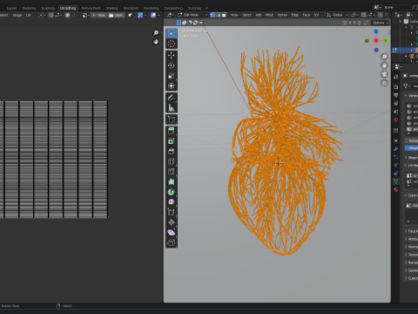Select the Select Box tool
Screen dimensions: 418x314
pos(172,34)
